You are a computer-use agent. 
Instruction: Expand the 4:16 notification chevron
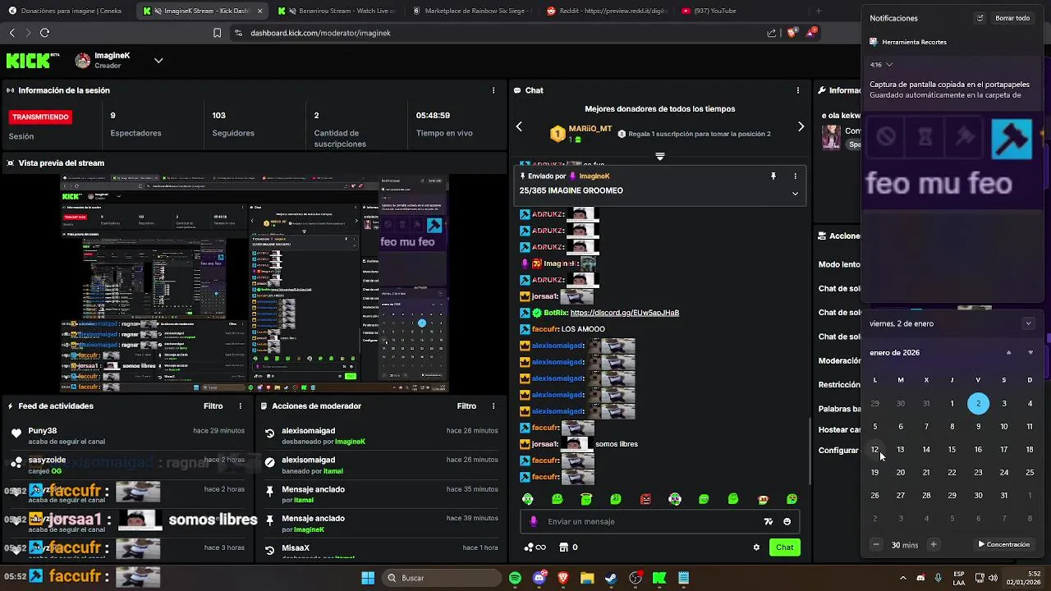(x=889, y=64)
